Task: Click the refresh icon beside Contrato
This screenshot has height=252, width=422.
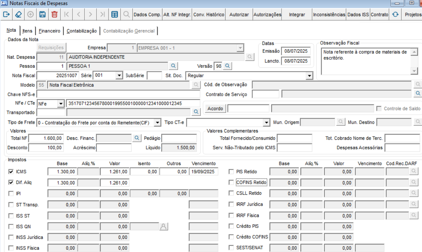Action: (x=395, y=14)
